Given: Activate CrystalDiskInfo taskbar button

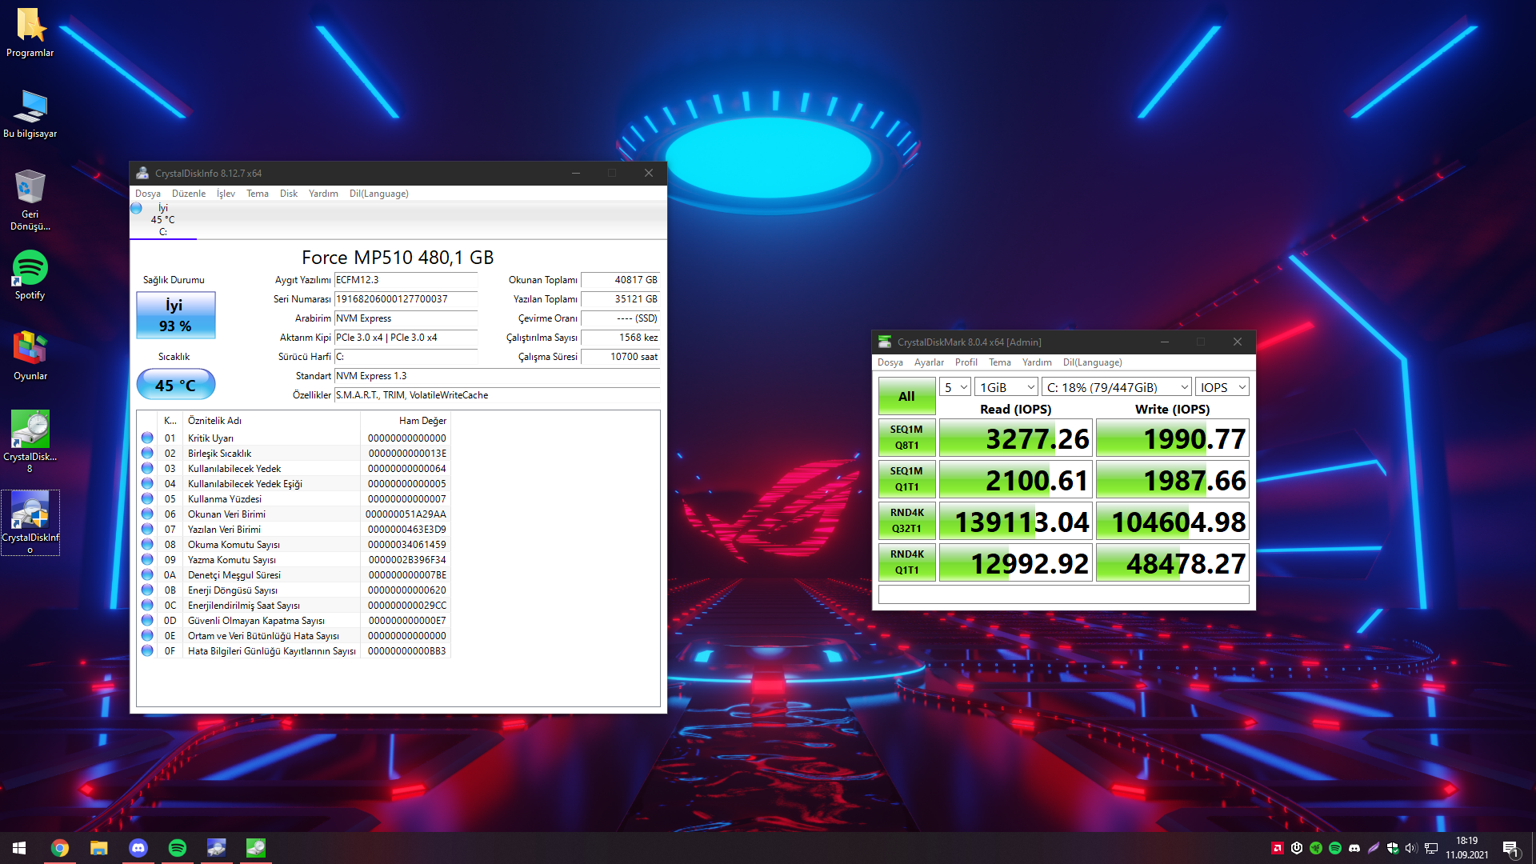Looking at the screenshot, I should [217, 848].
